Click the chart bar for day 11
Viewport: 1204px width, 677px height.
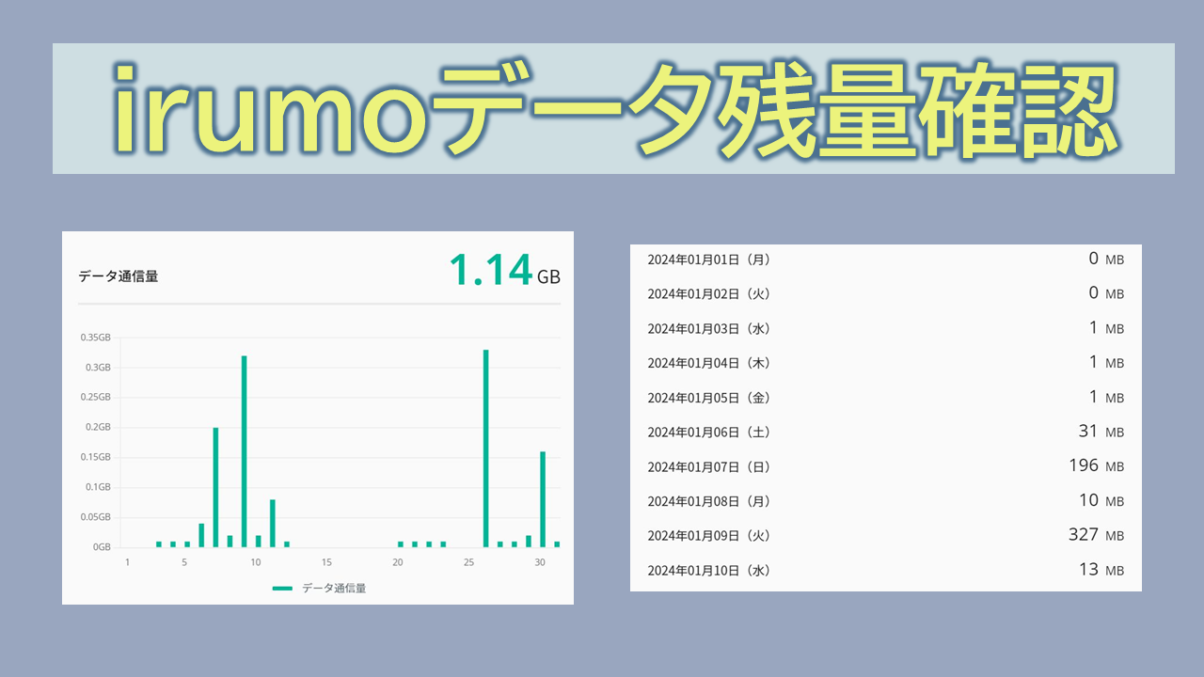coord(273,523)
